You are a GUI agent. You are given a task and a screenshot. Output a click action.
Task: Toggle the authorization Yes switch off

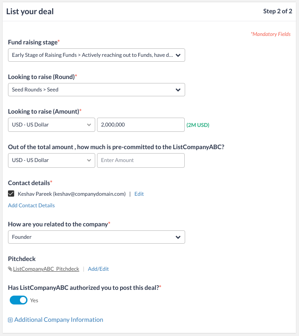tap(19, 300)
